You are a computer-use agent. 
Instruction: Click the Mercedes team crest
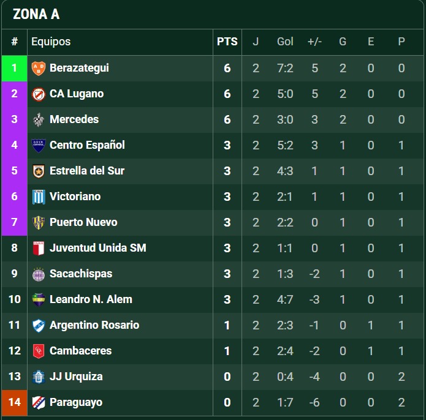pos(39,120)
